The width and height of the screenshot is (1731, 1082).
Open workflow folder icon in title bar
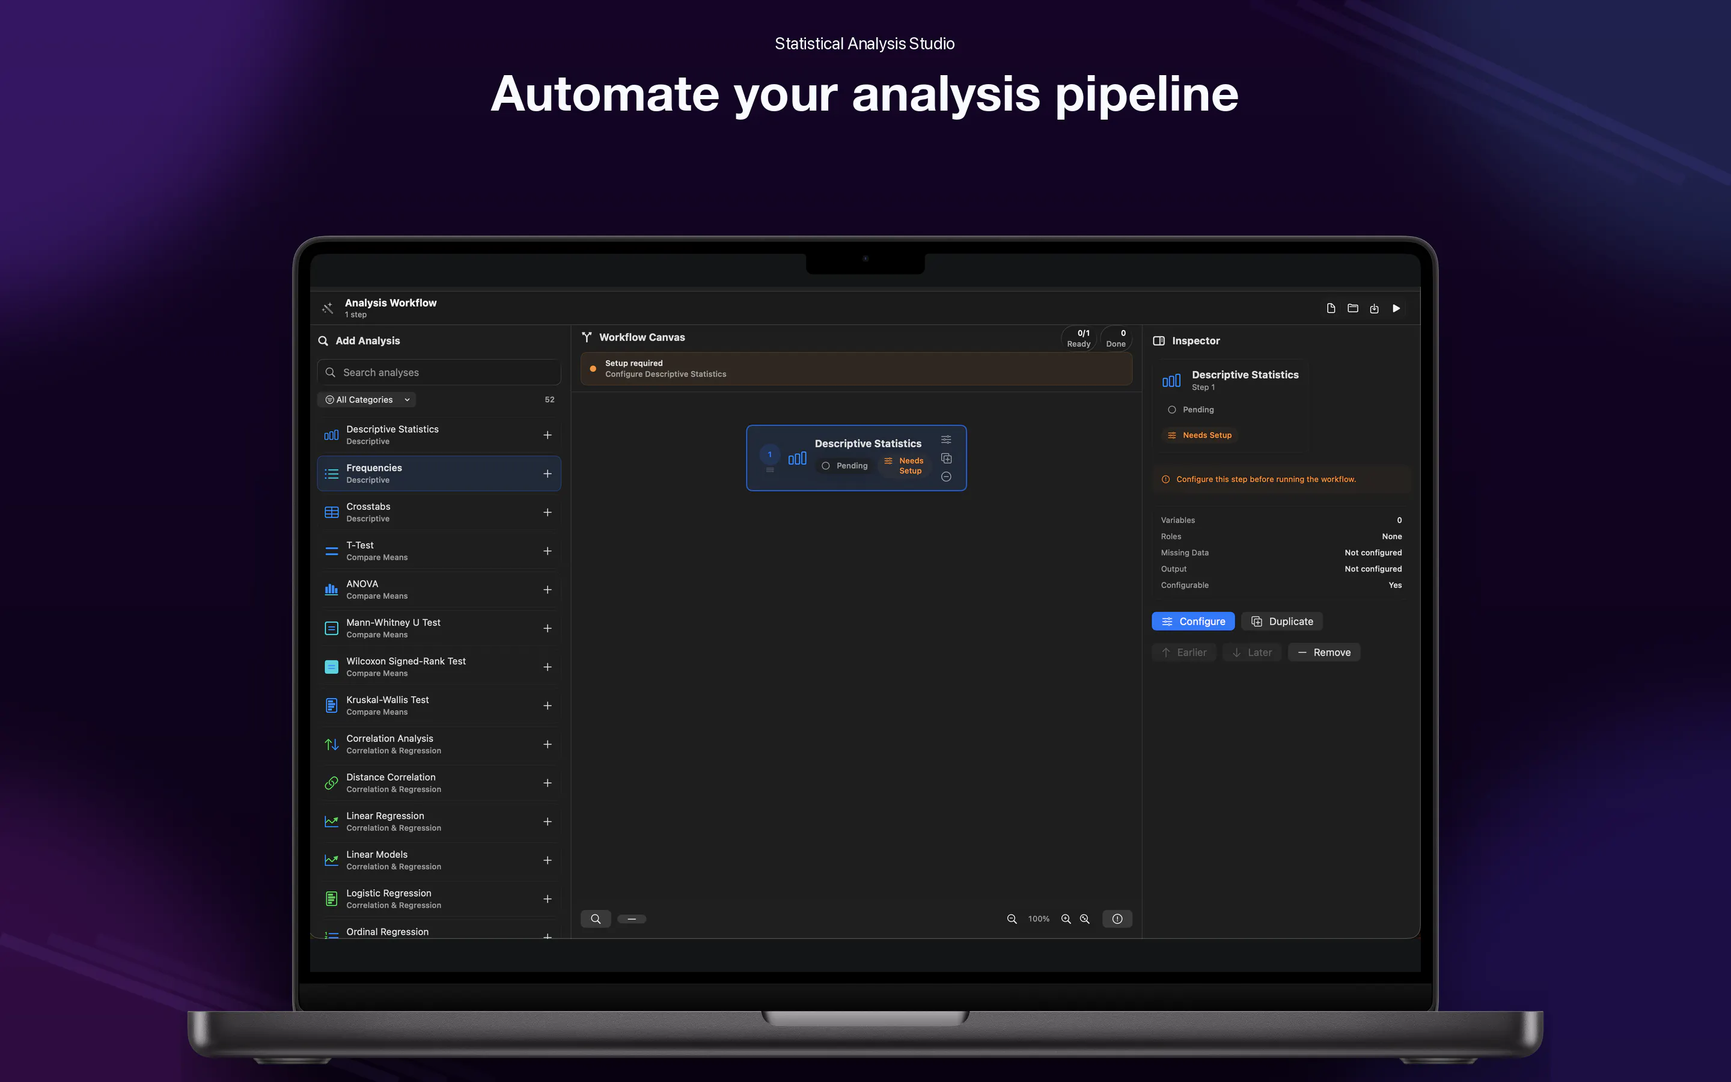tap(1352, 308)
